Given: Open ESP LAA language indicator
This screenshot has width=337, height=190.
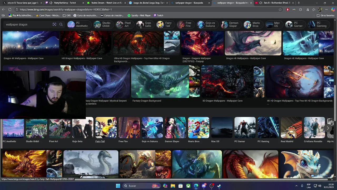Looking at the screenshot, I should pyautogui.click(x=309, y=186).
